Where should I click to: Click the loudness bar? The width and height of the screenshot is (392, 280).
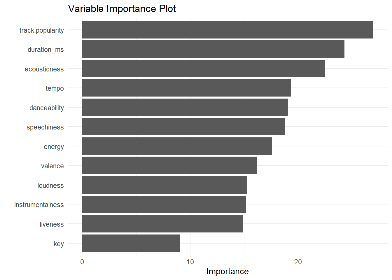click(x=164, y=185)
